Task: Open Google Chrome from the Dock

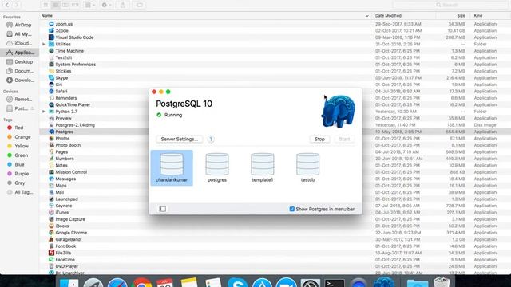Action: pos(141,282)
